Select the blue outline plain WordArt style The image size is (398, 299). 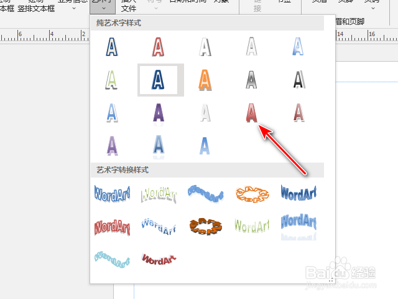112,47
